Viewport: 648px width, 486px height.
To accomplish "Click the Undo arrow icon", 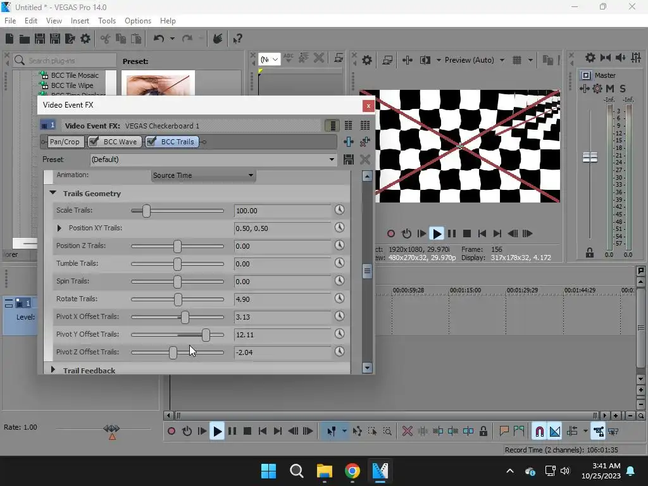I will (159, 39).
